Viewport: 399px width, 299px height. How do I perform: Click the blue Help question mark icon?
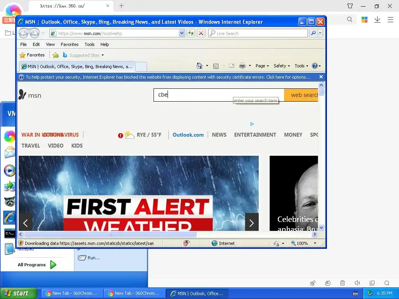pos(315,66)
